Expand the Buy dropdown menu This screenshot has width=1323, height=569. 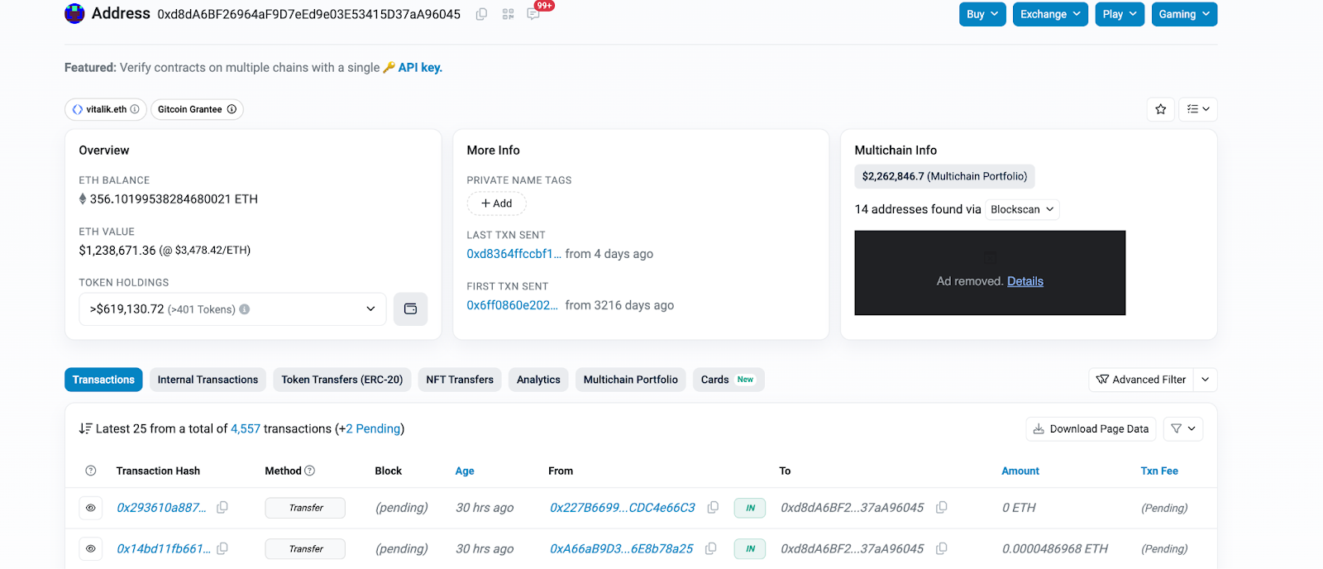click(982, 14)
